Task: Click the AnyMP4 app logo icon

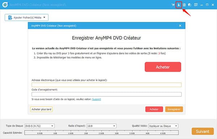Action: pos(5,5)
